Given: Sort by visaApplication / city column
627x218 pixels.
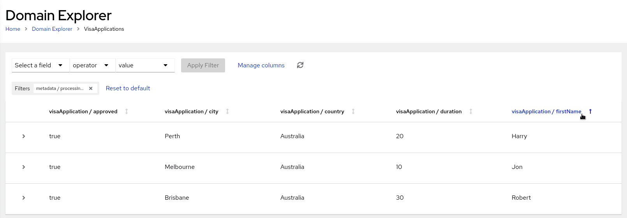Looking at the screenshot, I should (227, 111).
